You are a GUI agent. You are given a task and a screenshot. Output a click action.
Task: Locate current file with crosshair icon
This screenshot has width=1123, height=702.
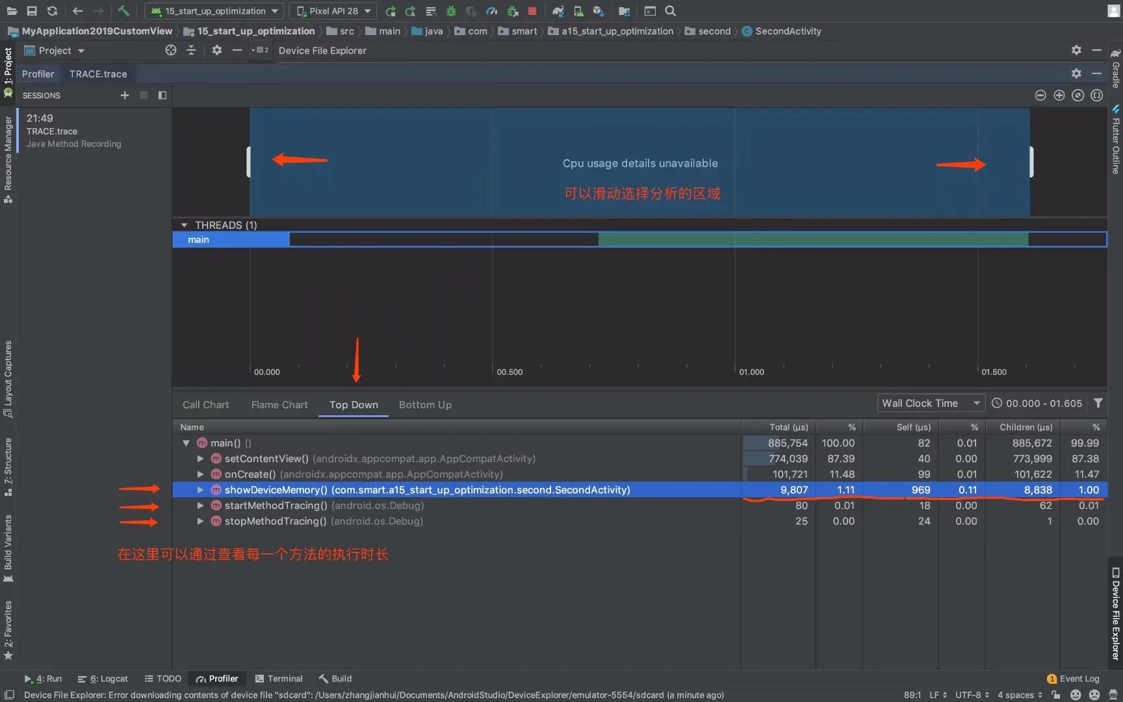tap(171, 50)
